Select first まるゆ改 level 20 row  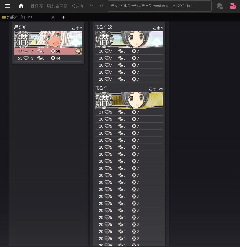pos(129,51)
